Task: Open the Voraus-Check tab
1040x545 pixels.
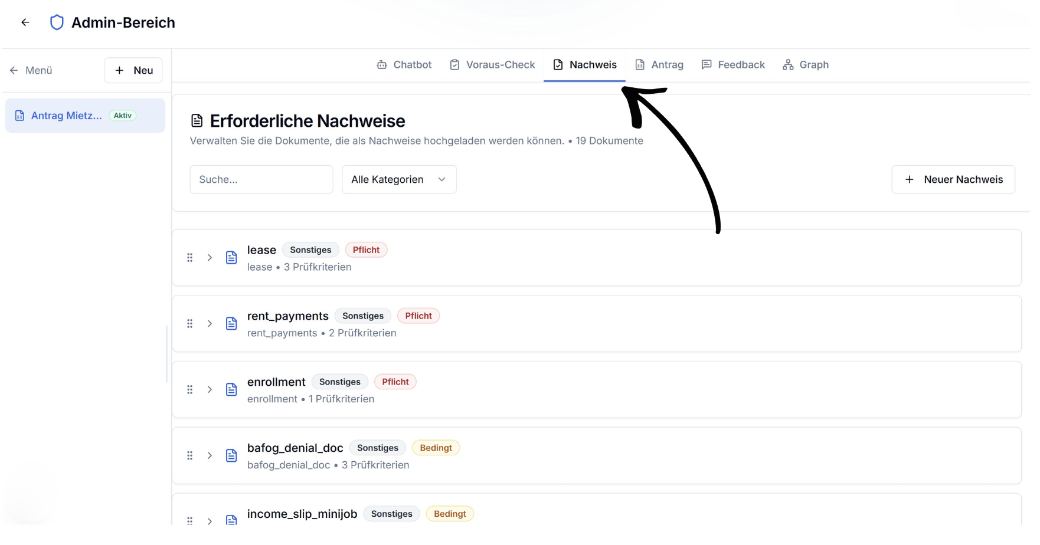Action: point(492,65)
